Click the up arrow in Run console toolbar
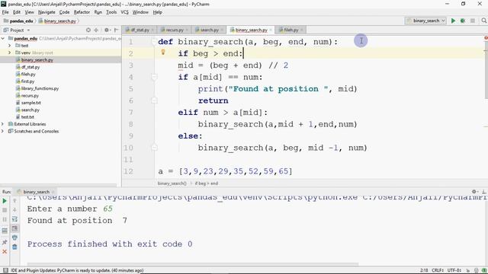488x274 pixels. click(x=14, y=201)
